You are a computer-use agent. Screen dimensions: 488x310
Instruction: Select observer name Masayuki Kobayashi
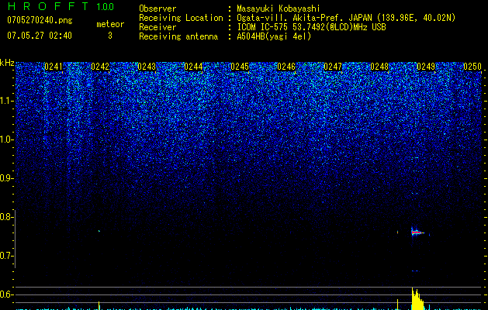[x=279, y=9]
